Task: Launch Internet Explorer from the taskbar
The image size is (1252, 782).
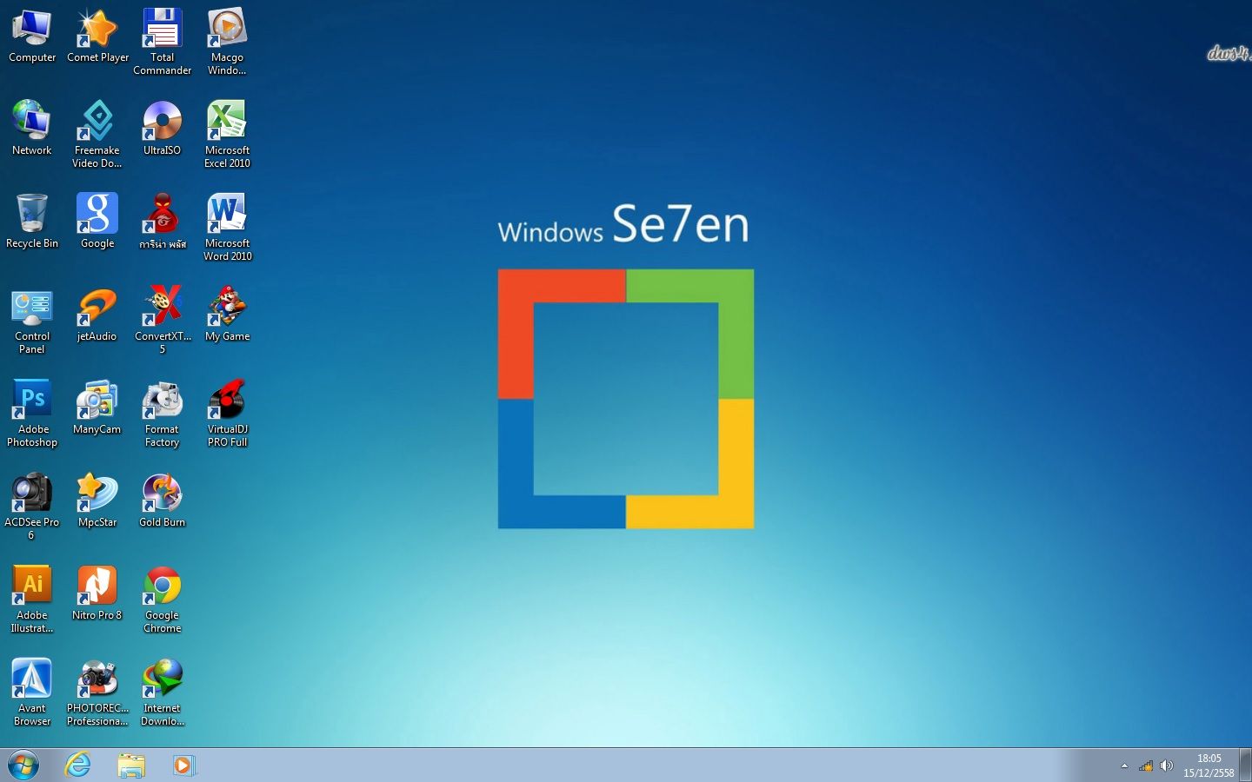Action: tap(78, 765)
